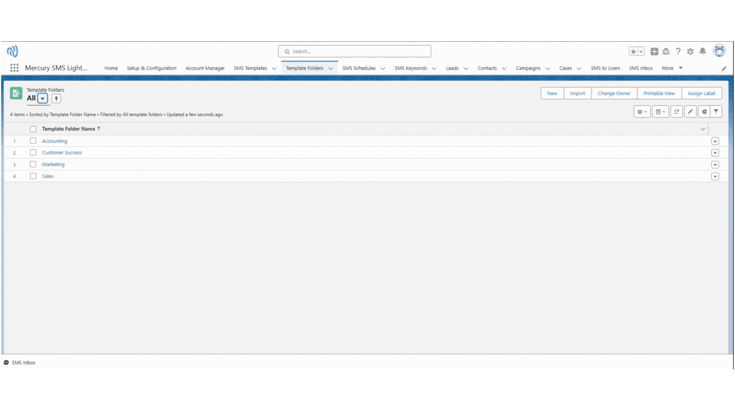
Task: Edit navigation bar with pencil icon
Action: pyautogui.click(x=724, y=68)
